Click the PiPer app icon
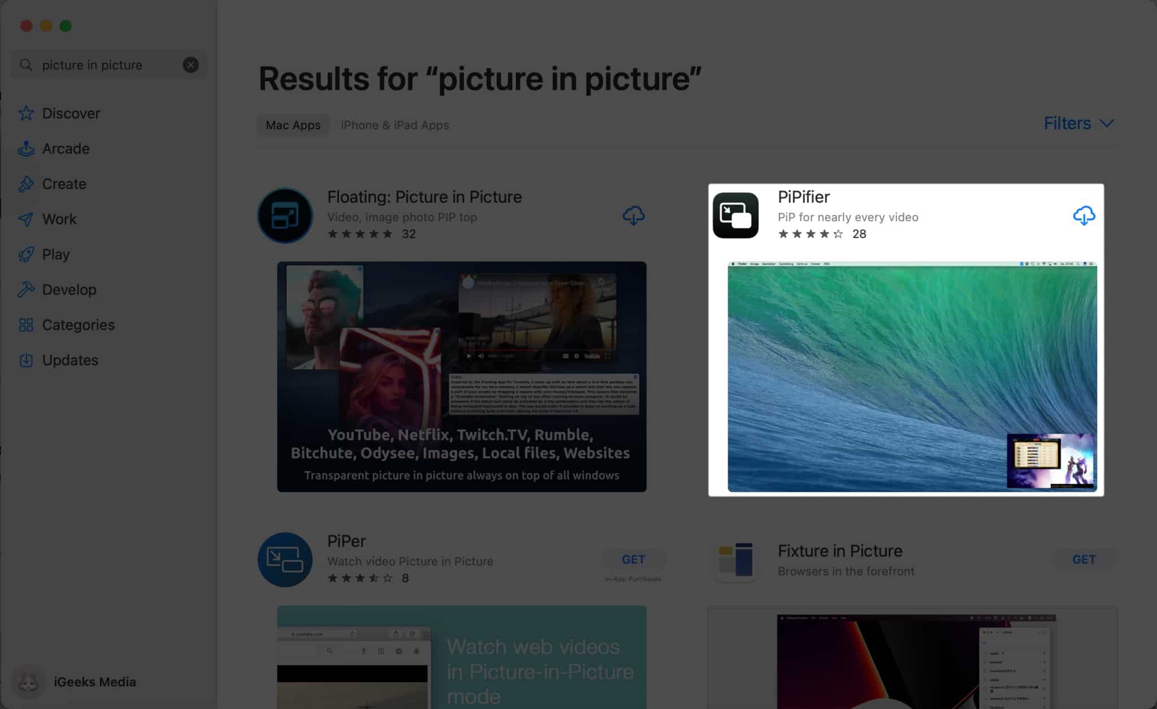 pyautogui.click(x=284, y=559)
